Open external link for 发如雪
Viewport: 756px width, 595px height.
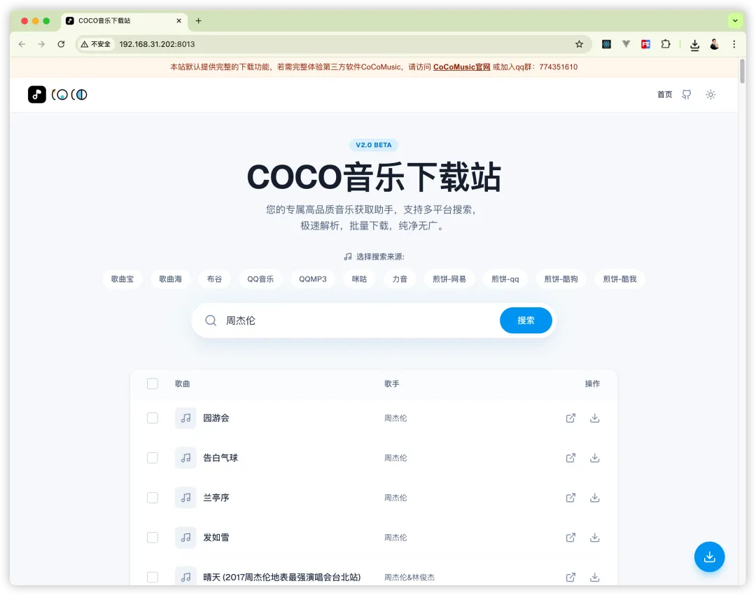(570, 537)
